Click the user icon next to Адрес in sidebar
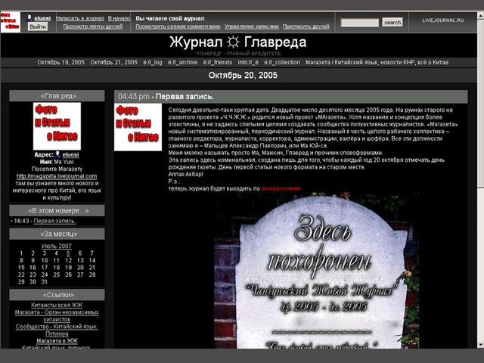484x363 pixels. coord(57,154)
